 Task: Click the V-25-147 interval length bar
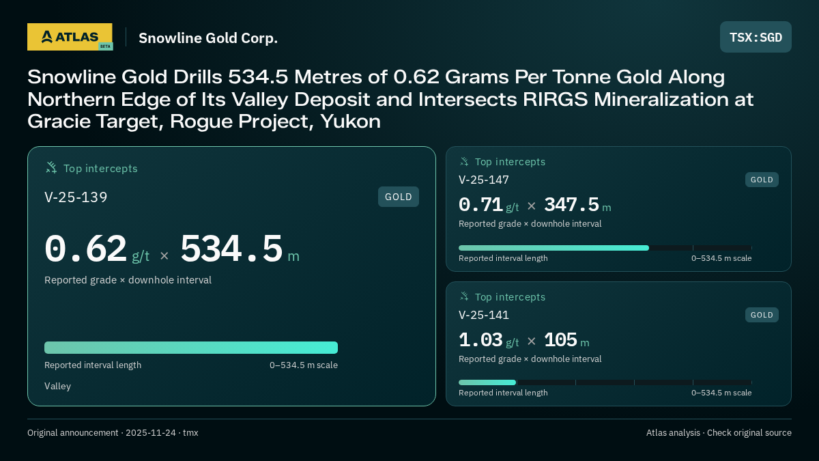(605, 248)
